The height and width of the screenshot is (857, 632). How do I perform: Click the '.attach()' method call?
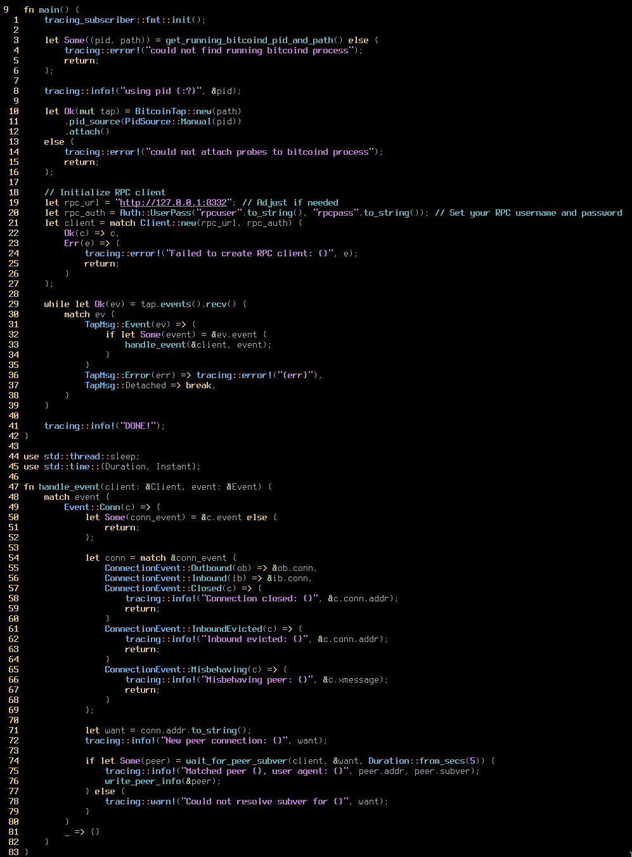point(87,131)
